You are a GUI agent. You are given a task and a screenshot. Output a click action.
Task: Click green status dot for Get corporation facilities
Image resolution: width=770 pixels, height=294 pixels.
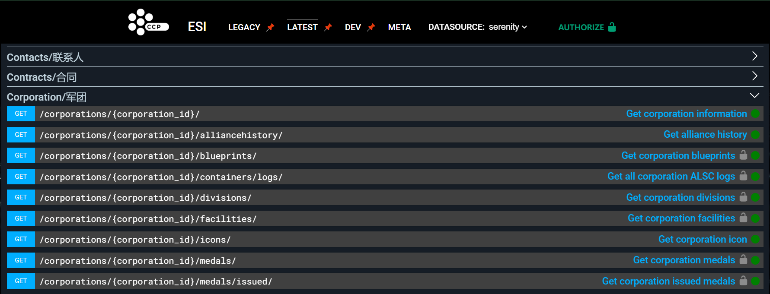[755, 218]
